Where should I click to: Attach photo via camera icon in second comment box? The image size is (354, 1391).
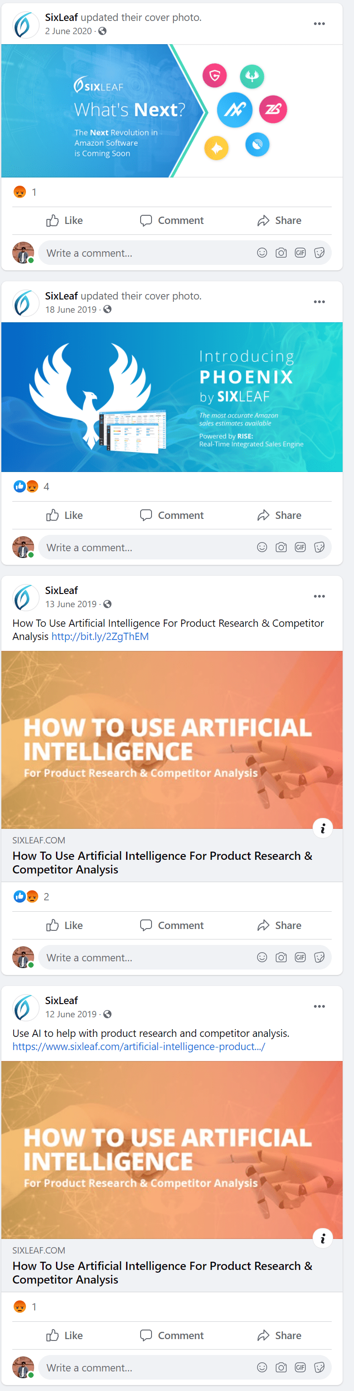click(x=281, y=548)
